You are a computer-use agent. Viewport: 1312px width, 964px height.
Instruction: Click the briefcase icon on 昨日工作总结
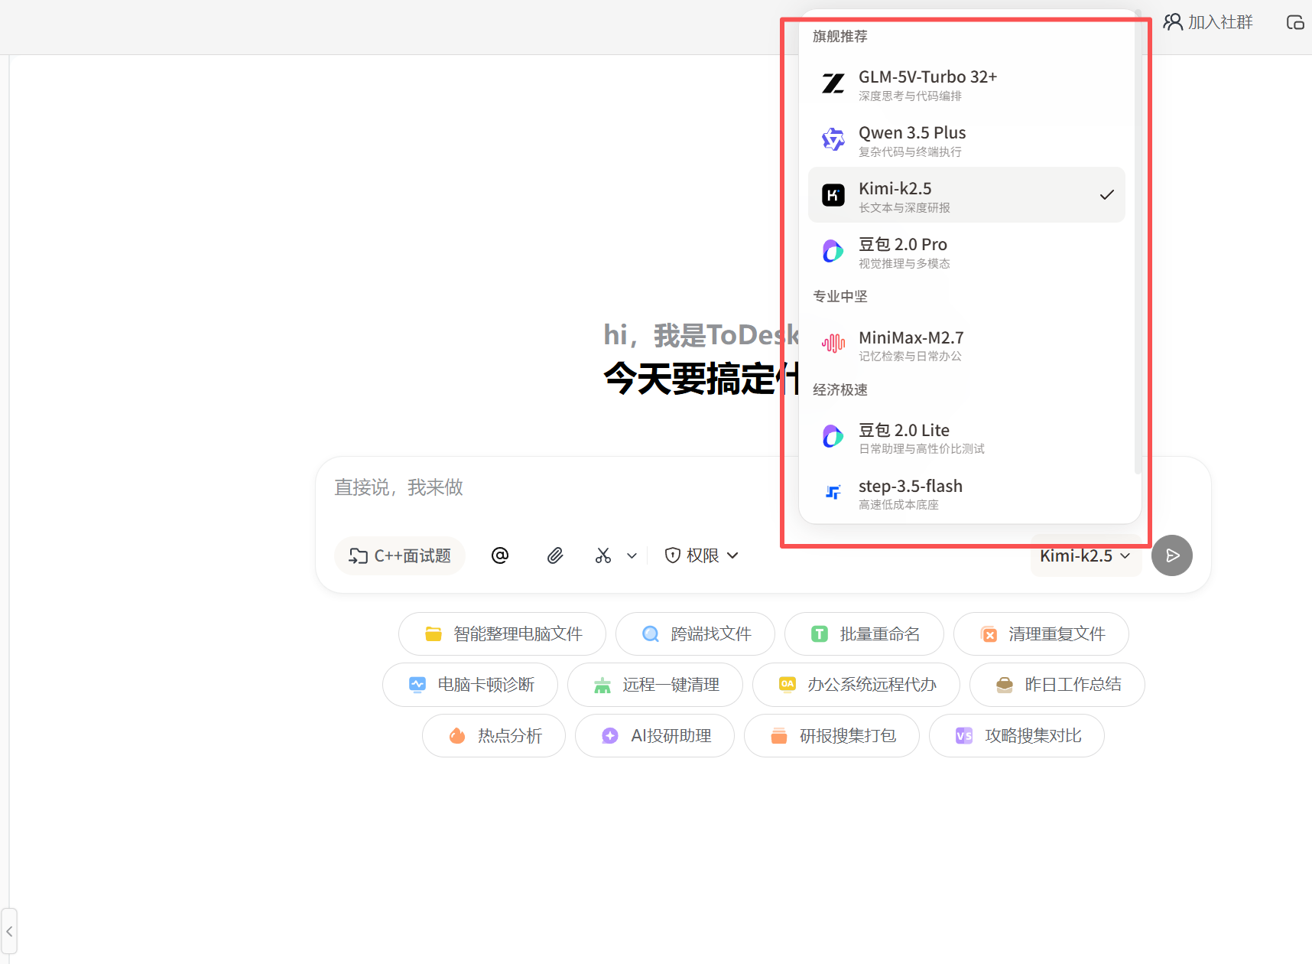(x=1005, y=685)
